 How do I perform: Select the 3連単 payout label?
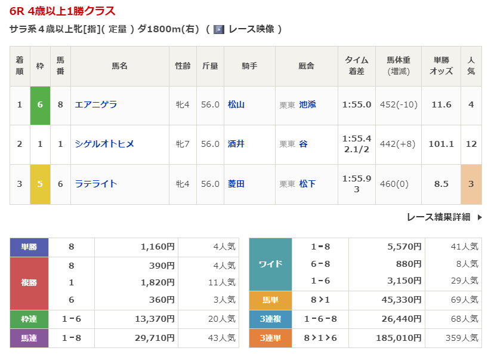[270, 338]
